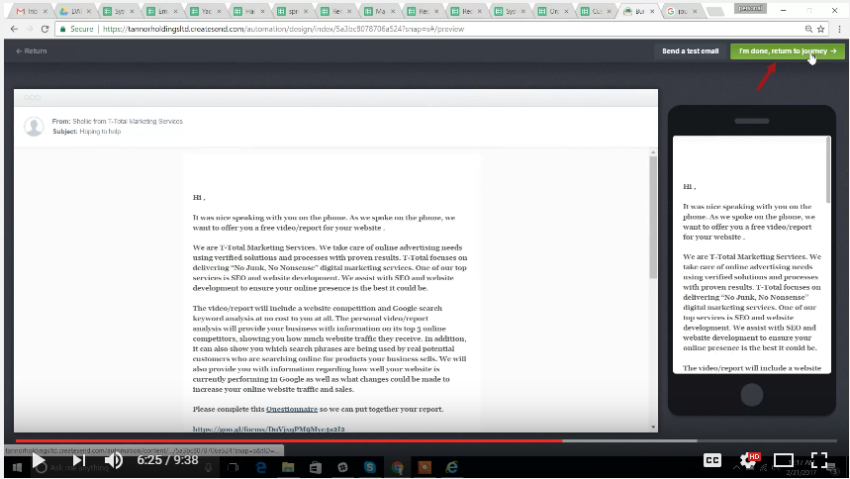
Task: Click the browser back arrow
Action: (14, 29)
